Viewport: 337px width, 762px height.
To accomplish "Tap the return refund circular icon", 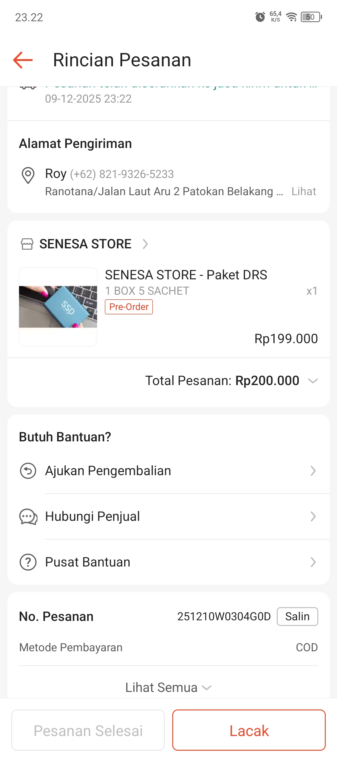I will tap(28, 471).
